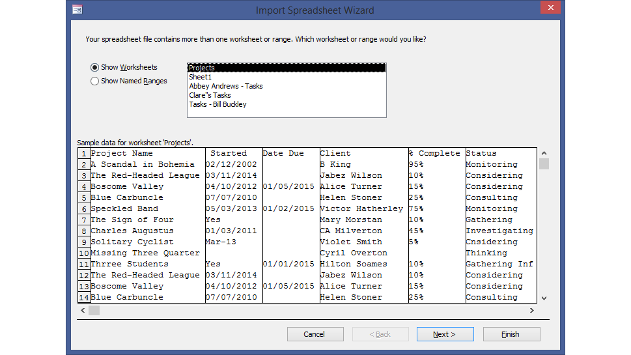631x355 pixels.
Task: Click the '45%' complete cell
Action: (437, 231)
